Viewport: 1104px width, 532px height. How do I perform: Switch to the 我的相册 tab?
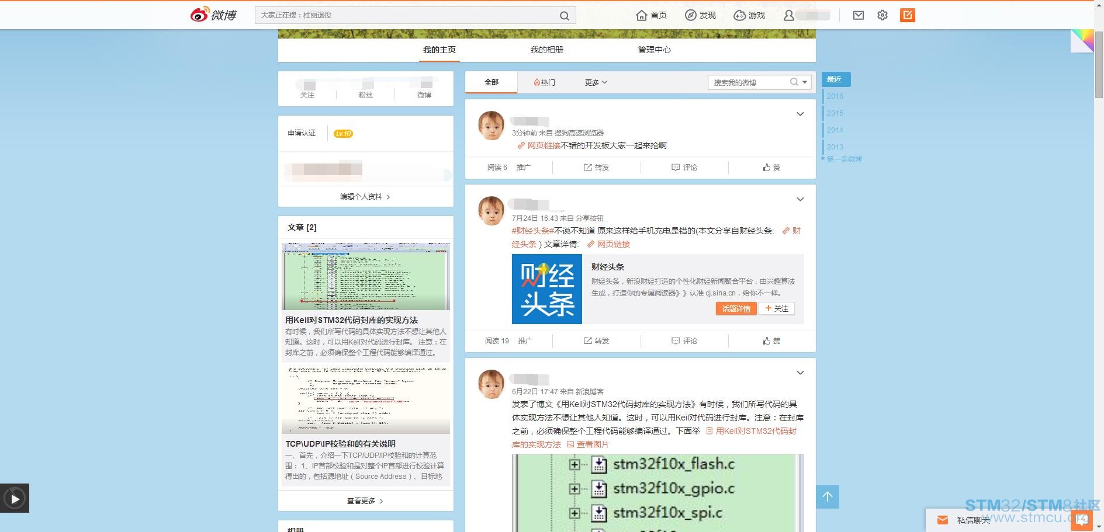tap(547, 50)
